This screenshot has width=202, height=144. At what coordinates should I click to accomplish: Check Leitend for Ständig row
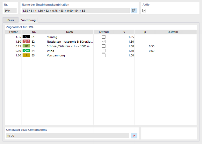click(x=104, y=37)
